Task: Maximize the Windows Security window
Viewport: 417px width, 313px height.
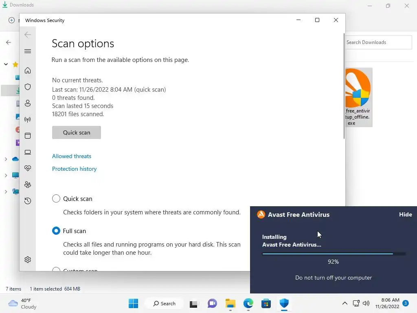Action: point(317,20)
